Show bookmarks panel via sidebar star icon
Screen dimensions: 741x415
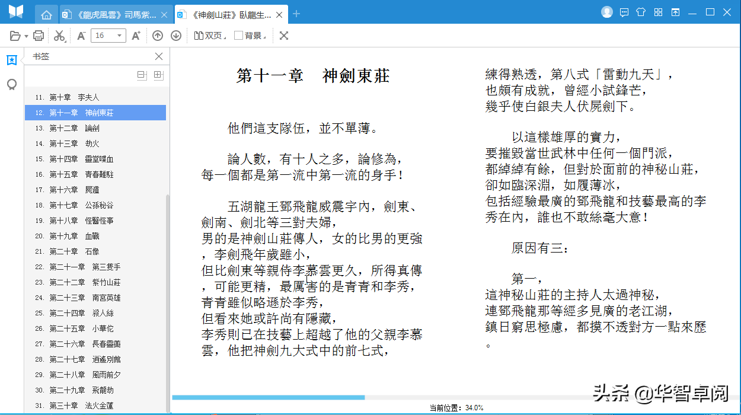tap(12, 60)
